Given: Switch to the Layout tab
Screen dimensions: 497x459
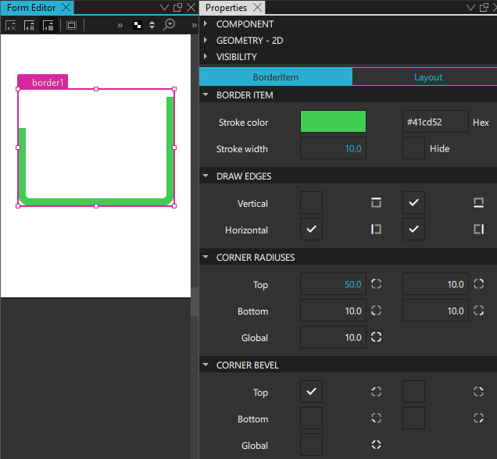Looking at the screenshot, I should pyautogui.click(x=427, y=77).
